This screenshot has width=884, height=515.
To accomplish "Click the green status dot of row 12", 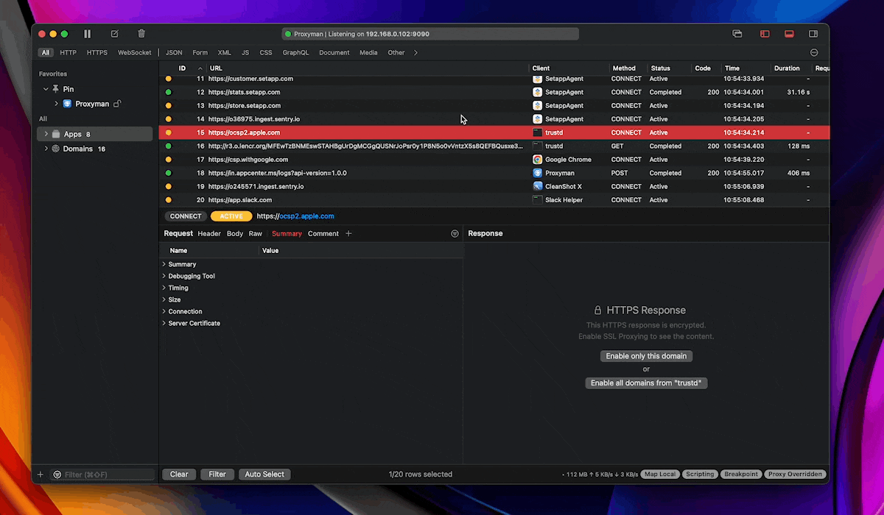I will coord(168,93).
